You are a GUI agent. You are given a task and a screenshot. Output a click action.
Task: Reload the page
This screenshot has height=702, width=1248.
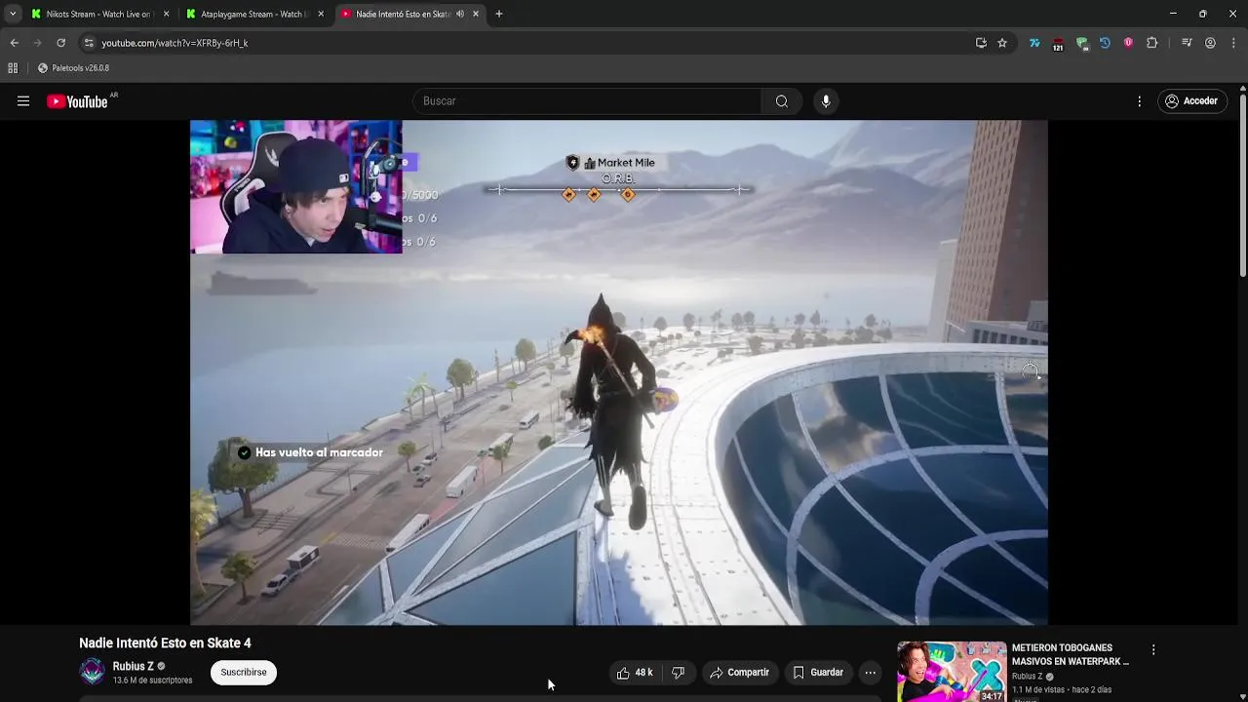coord(60,43)
